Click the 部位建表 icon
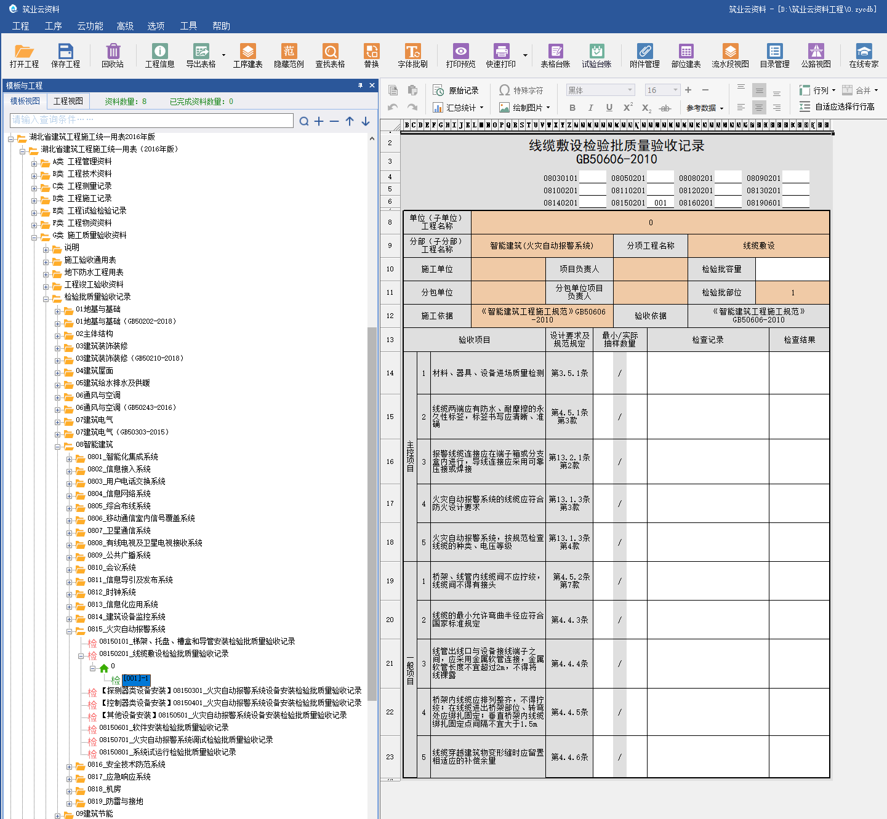 point(686,55)
